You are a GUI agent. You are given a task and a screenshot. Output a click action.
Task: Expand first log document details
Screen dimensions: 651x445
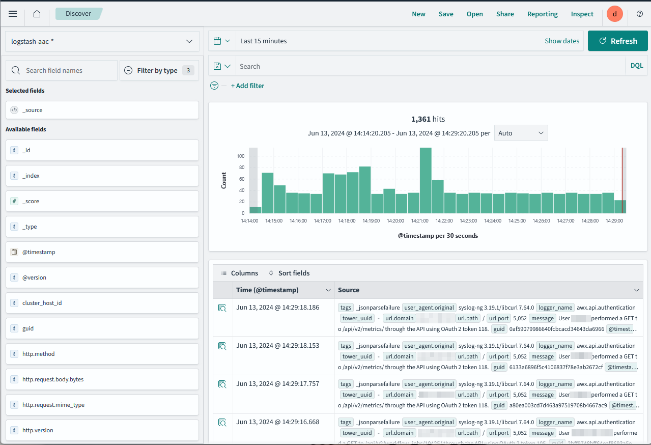[222, 308]
